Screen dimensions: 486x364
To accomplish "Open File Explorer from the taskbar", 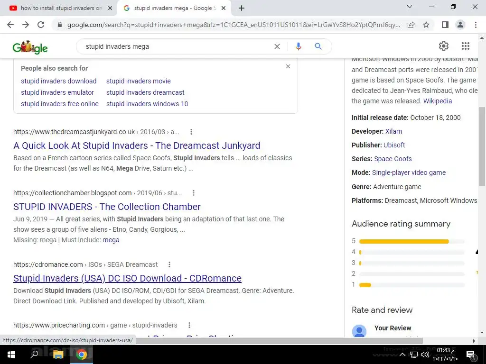I will point(58,355).
